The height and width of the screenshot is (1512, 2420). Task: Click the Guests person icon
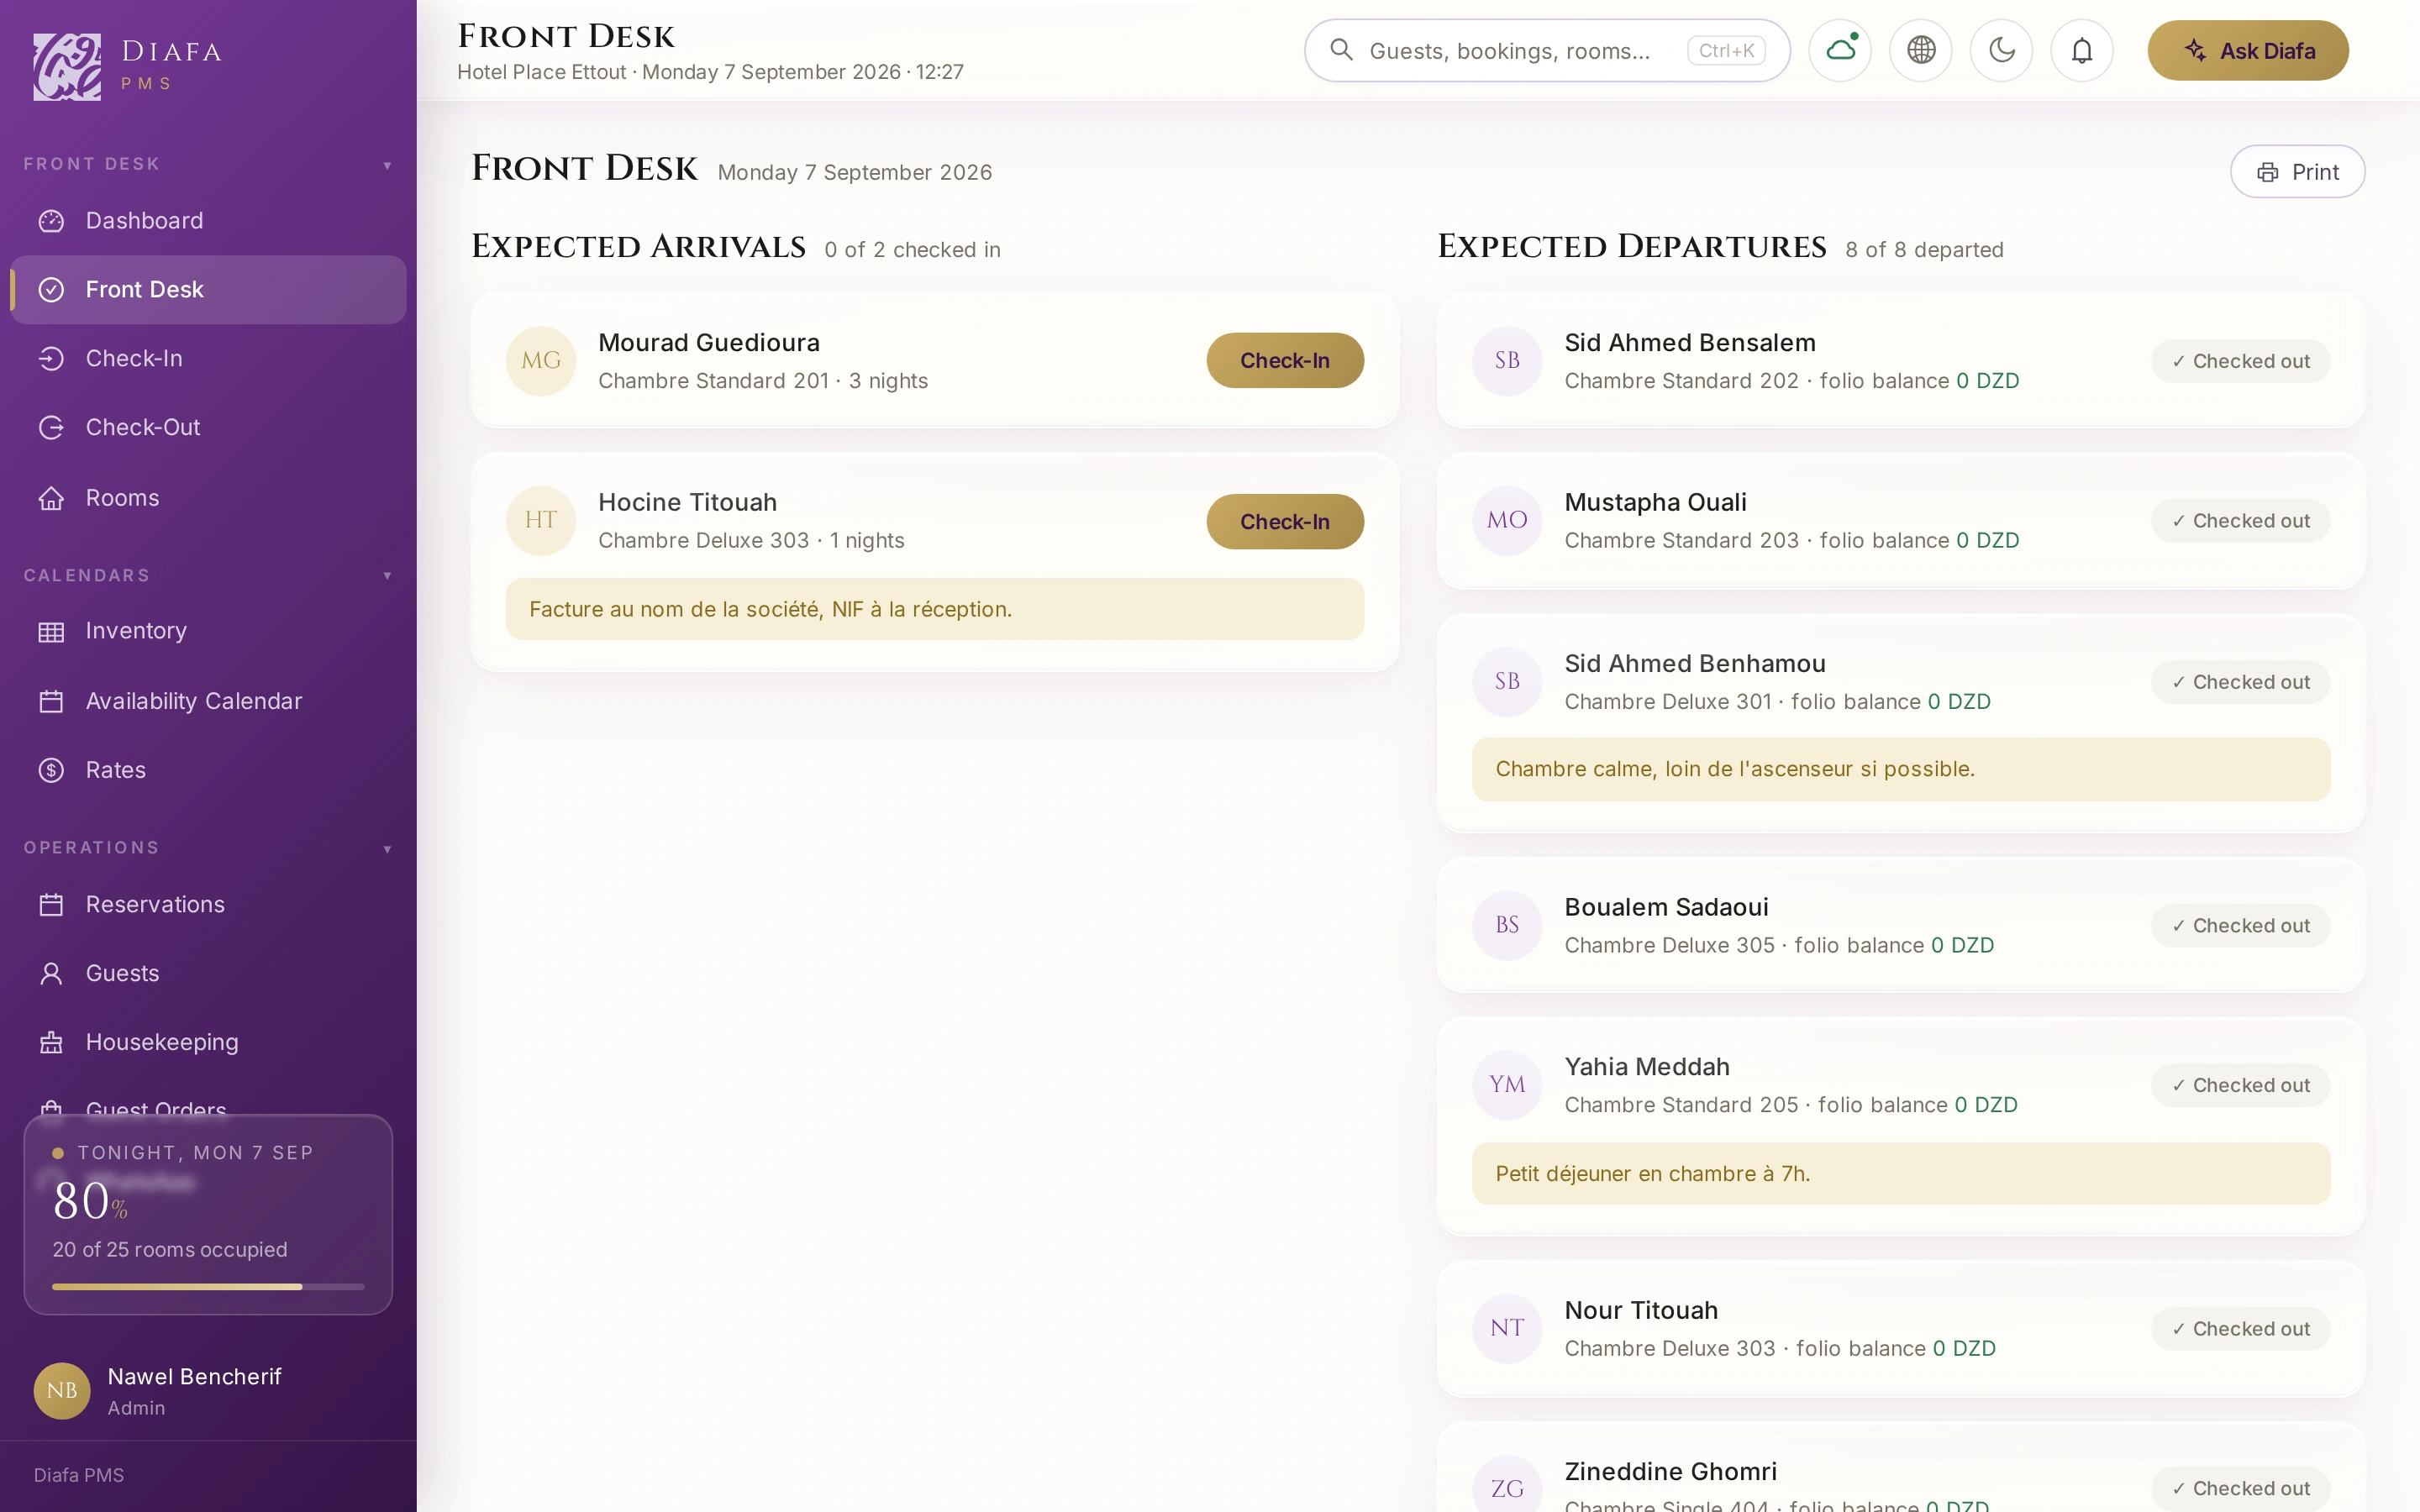click(x=51, y=974)
